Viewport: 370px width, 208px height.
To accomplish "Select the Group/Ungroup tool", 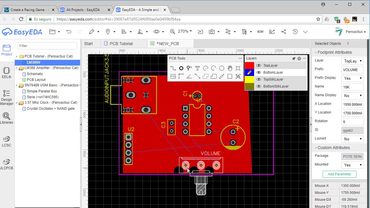I will click(x=238, y=77).
